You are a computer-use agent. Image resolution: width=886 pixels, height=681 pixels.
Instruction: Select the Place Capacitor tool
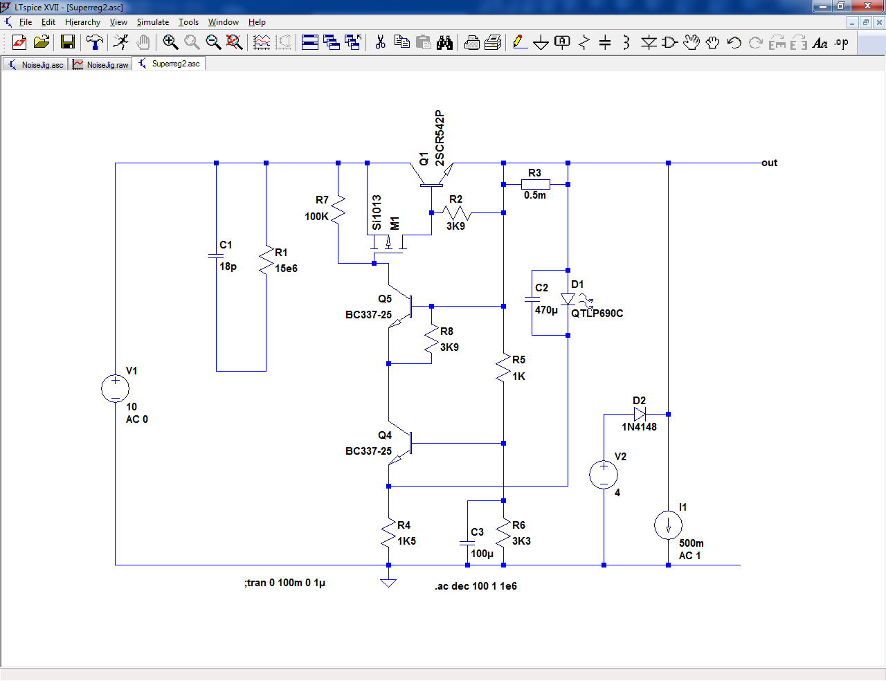(605, 43)
